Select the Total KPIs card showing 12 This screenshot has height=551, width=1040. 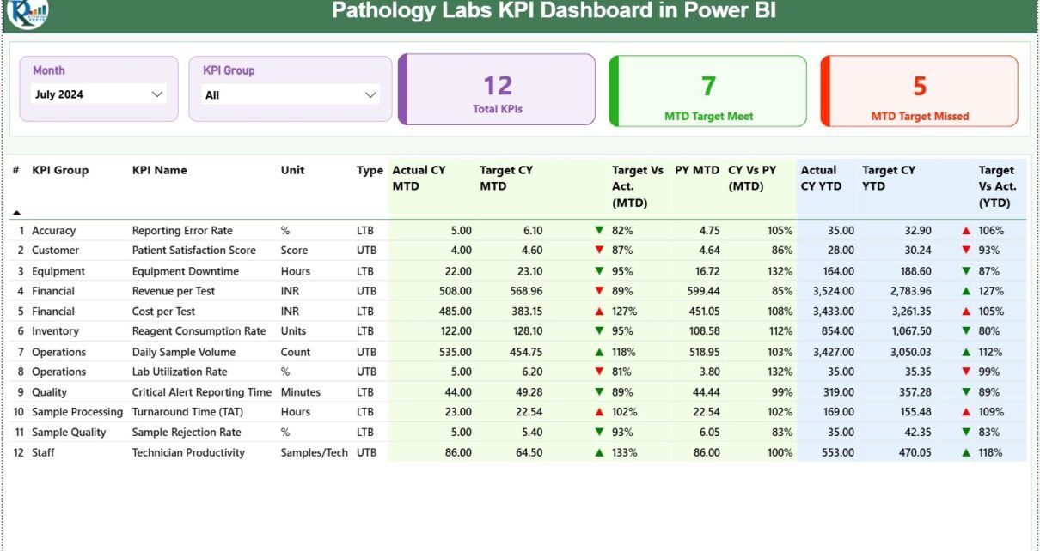497,90
